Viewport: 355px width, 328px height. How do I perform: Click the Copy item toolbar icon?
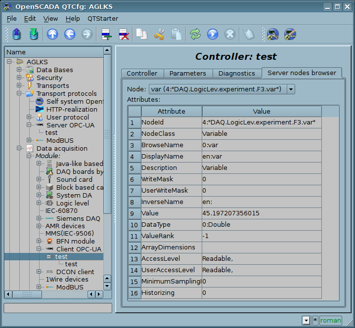pyautogui.click(x=141, y=35)
